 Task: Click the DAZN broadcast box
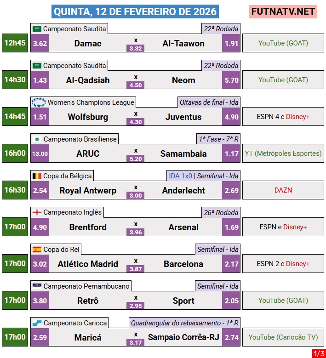click(283, 190)
